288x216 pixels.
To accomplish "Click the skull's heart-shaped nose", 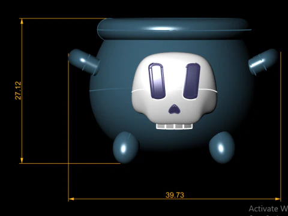I will (175, 109).
